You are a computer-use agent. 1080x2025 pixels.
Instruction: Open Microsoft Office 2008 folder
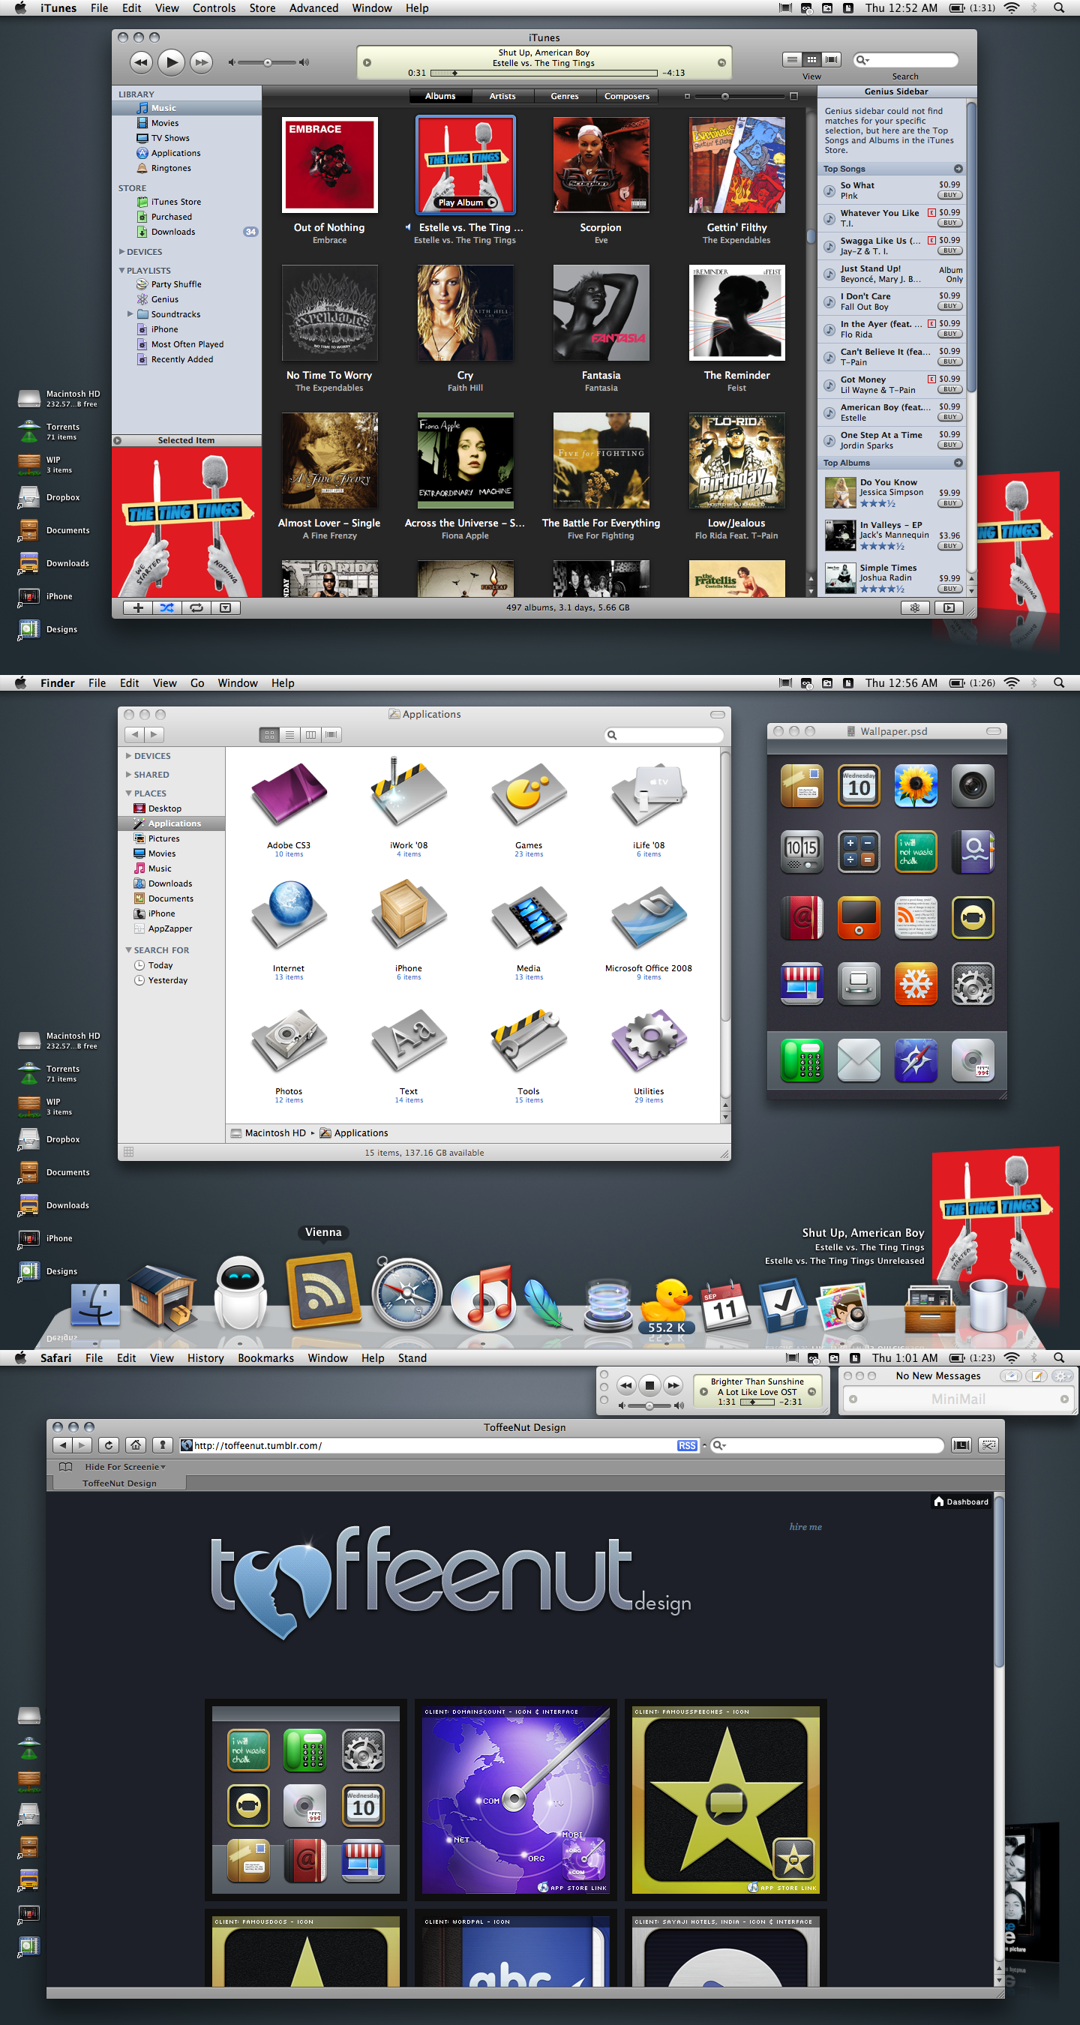(x=649, y=918)
